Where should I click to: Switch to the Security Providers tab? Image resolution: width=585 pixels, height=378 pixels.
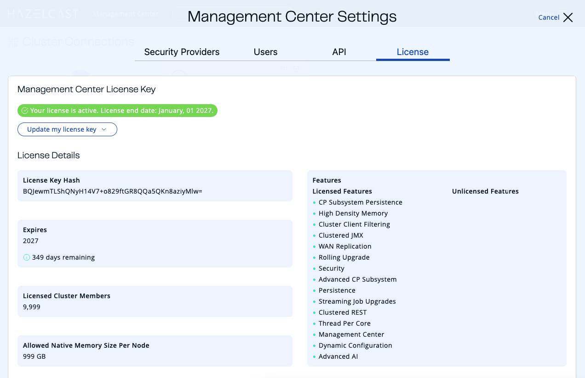(182, 52)
